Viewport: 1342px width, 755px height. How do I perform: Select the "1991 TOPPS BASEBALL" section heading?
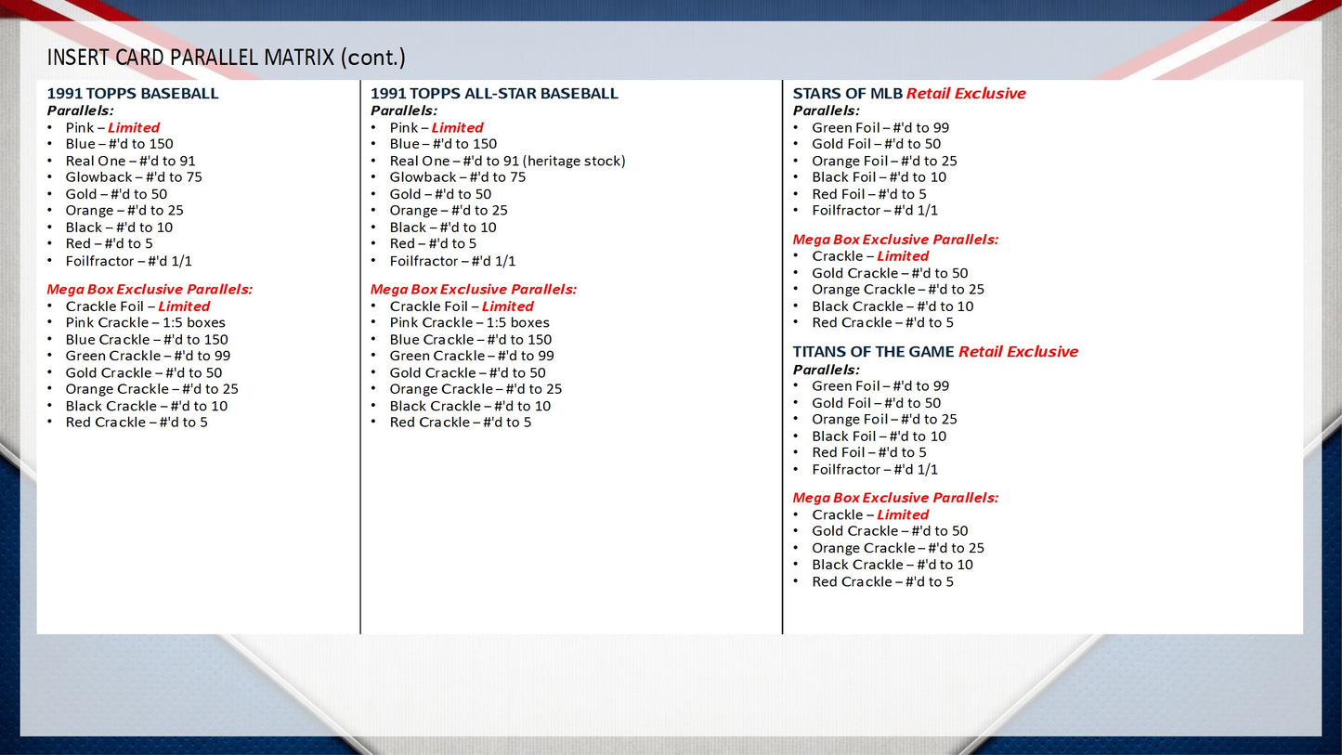pyautogui.click(x=133, y=93)
